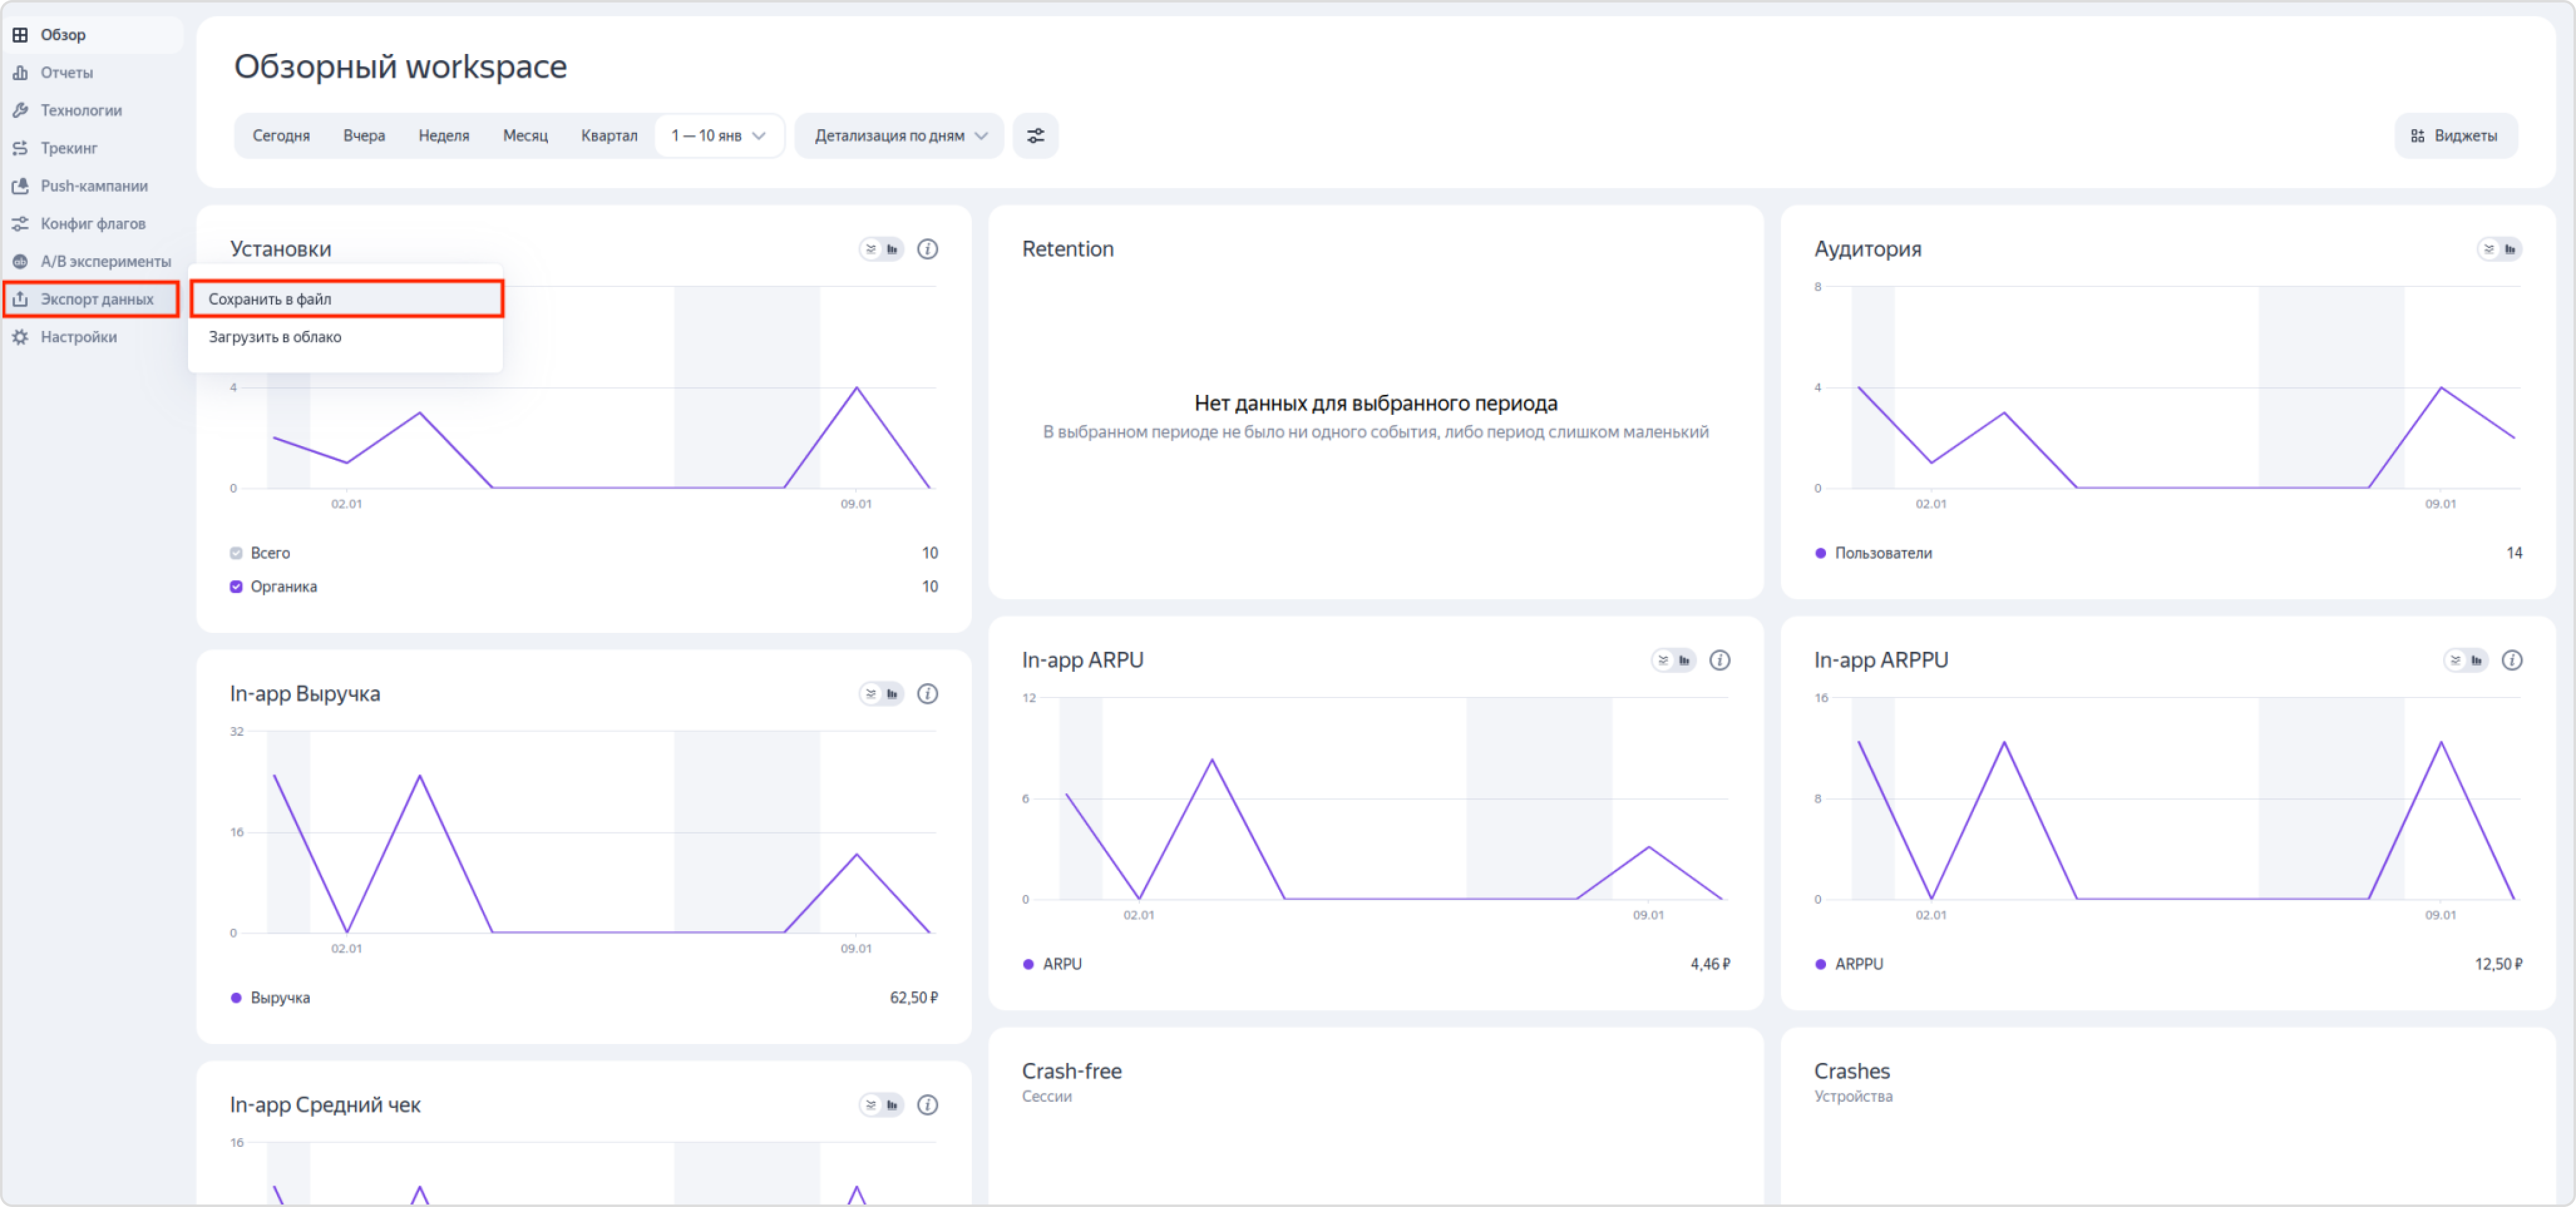Show info for Установки widget
Viewport: 2576px width, 1207px height.
(928, 250)
